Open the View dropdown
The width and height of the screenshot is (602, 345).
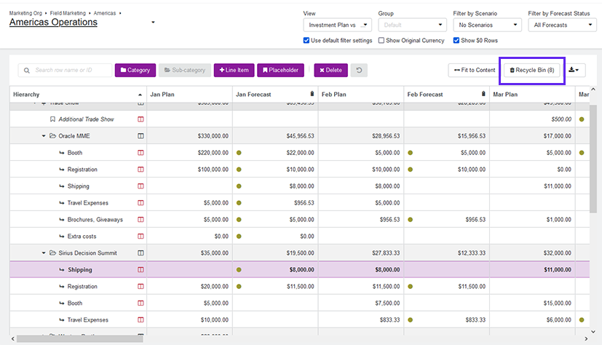click(338, 25)
